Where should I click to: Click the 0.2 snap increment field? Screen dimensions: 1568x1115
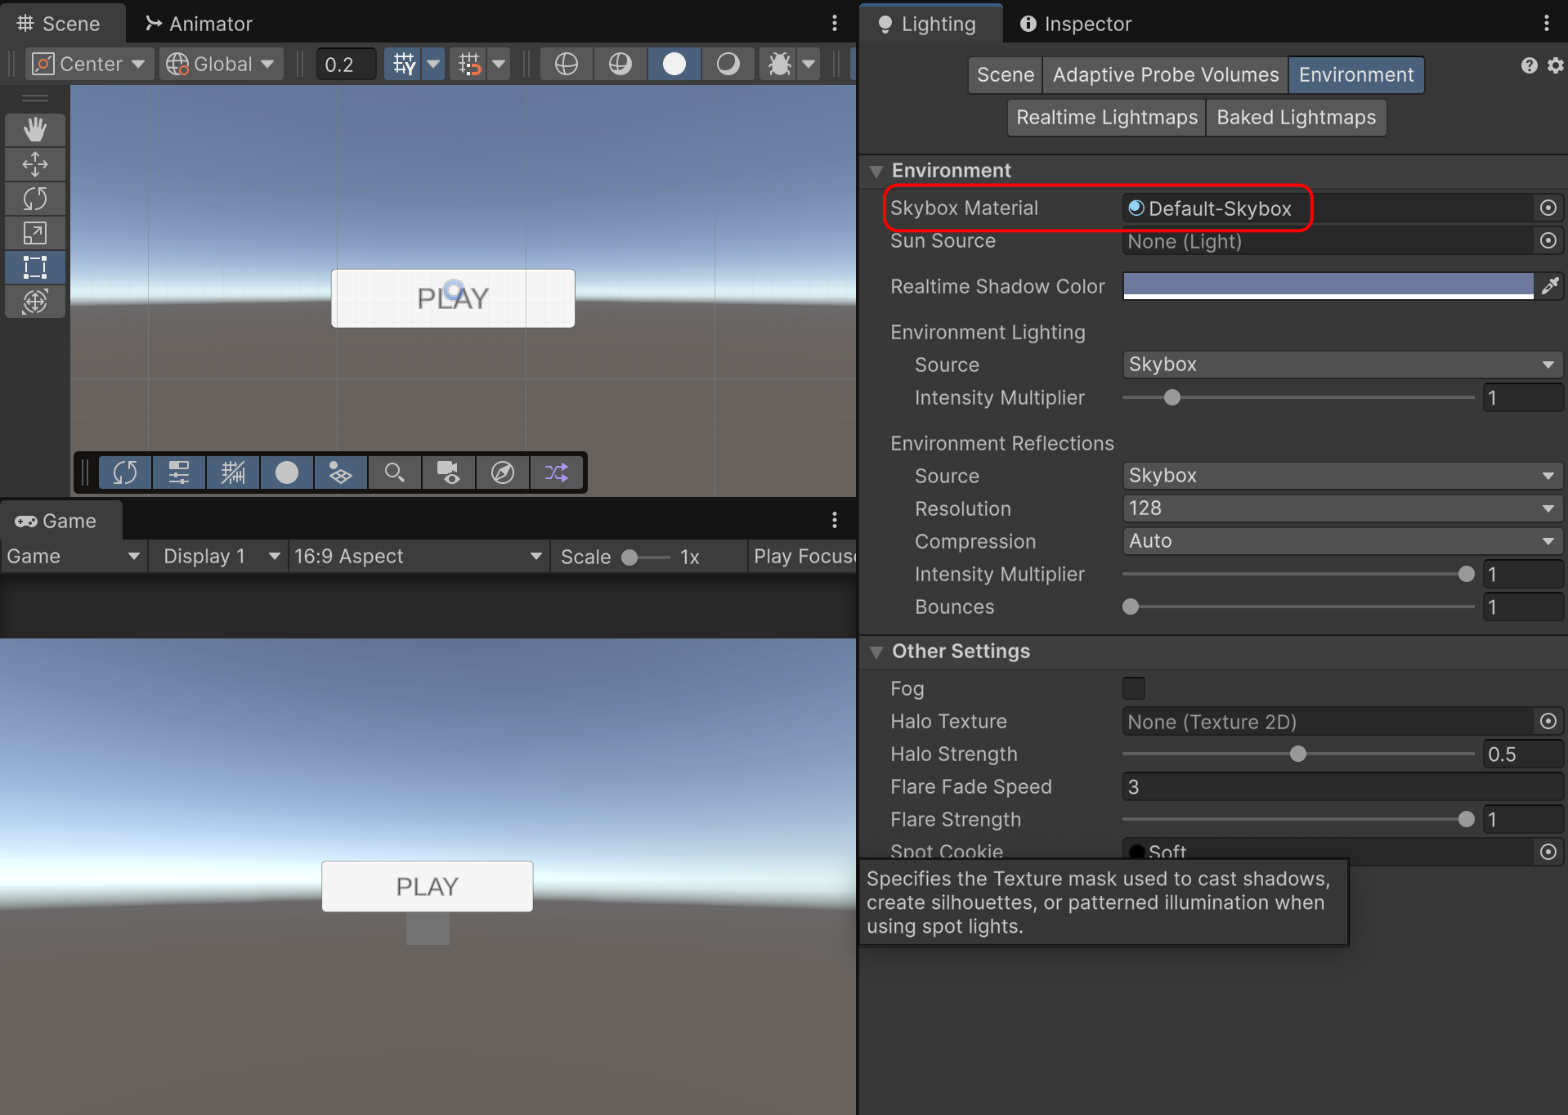(346, 64)
